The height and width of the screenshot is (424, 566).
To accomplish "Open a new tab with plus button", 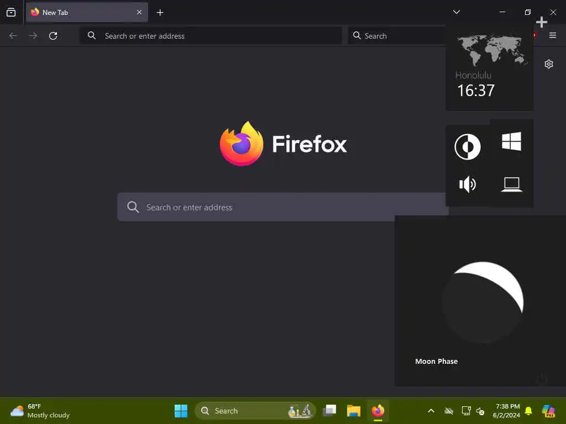I will pyautogui.click(x=160, y=13).
